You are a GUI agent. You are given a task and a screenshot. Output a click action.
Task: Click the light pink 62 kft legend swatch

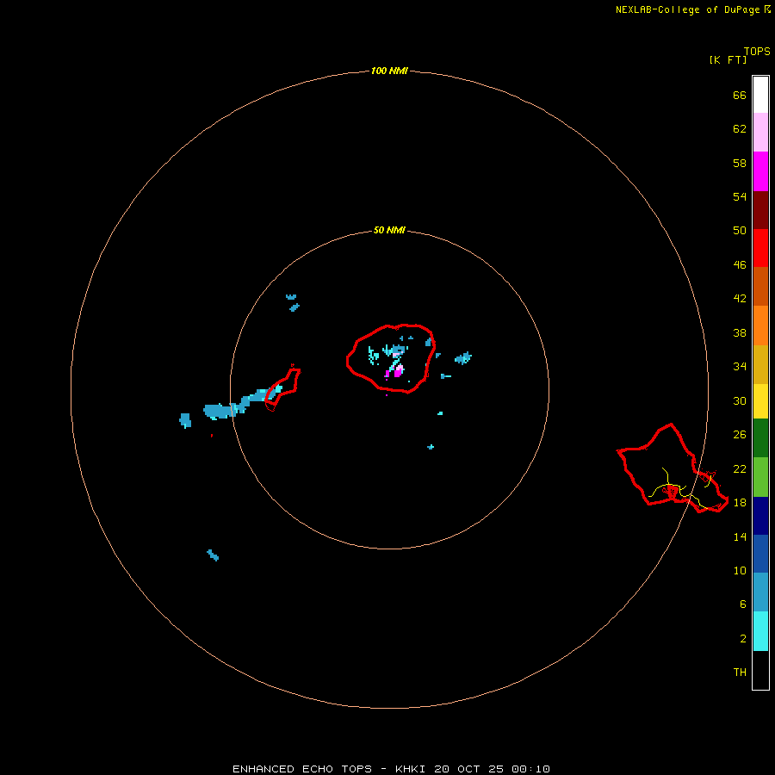760,133
